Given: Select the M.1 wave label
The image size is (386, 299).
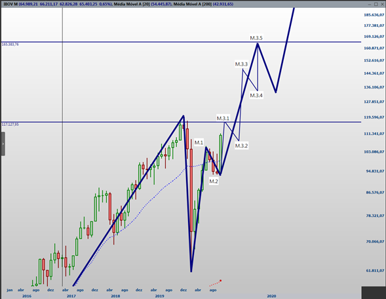Looking at the screenshot, I should click(199, 142).
